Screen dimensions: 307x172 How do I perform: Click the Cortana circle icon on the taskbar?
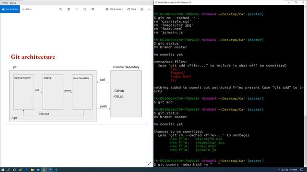pyautogui.click(x=14, y=170)
